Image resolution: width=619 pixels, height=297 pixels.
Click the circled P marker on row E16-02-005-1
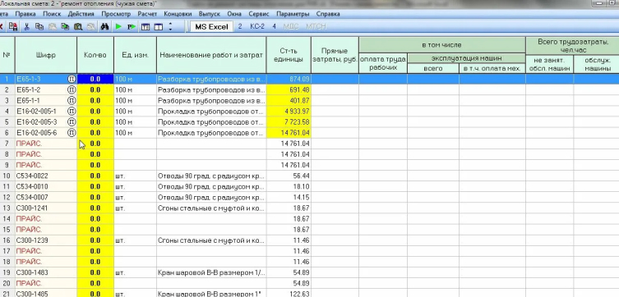[72, 111]
